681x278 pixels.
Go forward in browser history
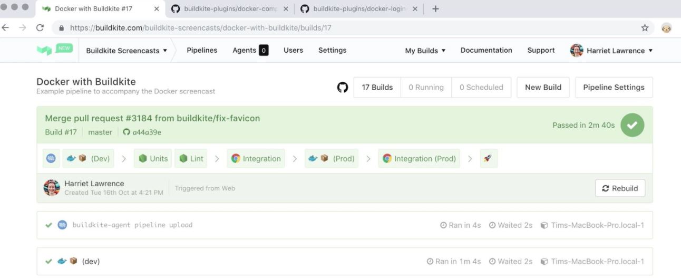point(22,28)
